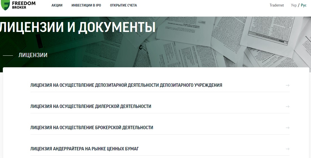Viewport: 311px width, 158px height.
Task: Click arrow next to dealer activity license
Action: pyautogui.click(x=288, y=107)
